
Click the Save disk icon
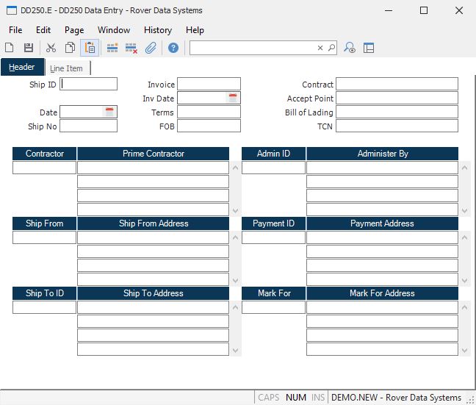(x=28, y=48)
